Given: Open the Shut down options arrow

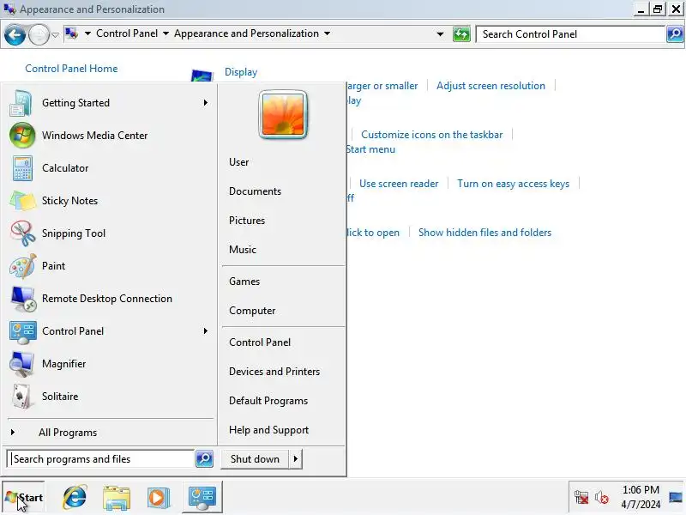Looking at the screenshot, I should tap(296, 459).
